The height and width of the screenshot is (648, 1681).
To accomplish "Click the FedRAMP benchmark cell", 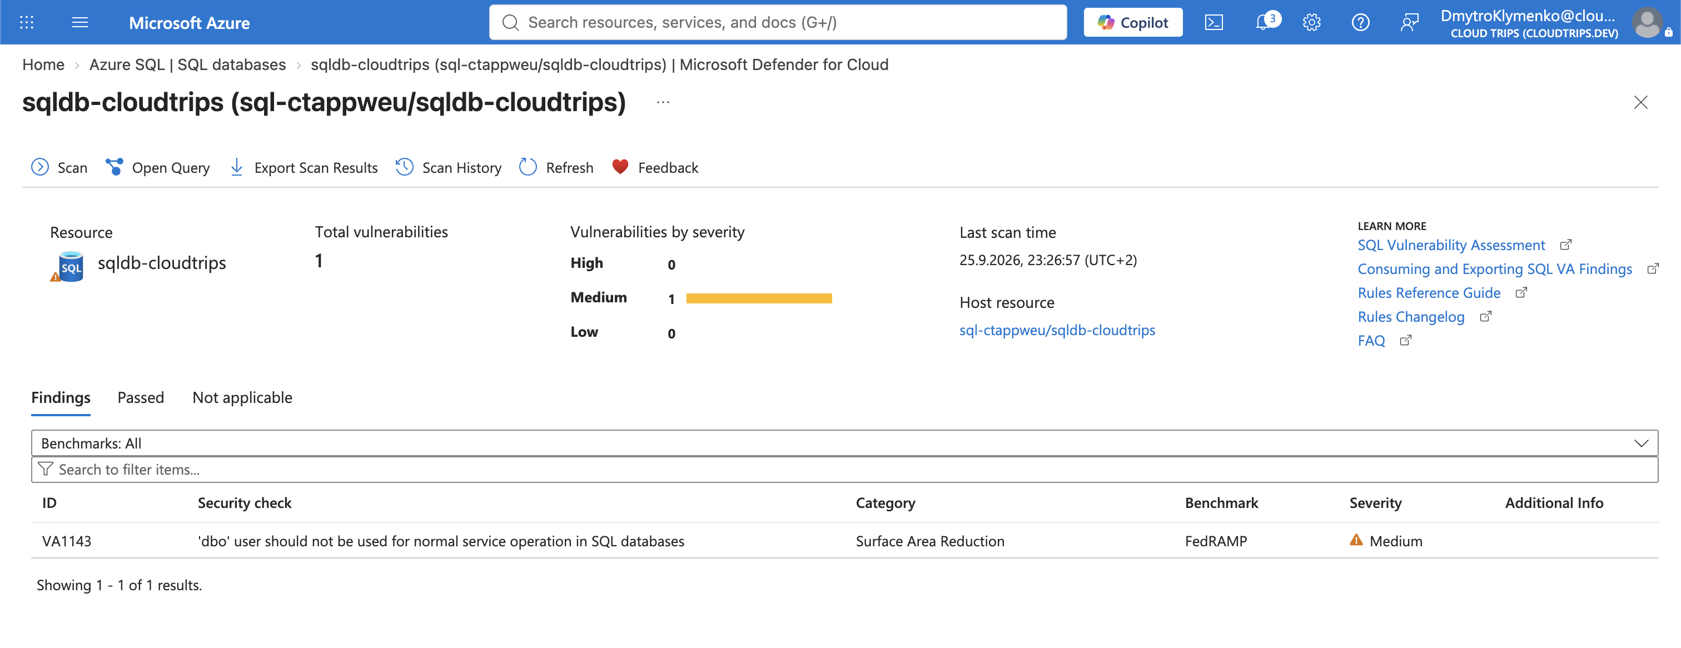I will pos(1216,541).
